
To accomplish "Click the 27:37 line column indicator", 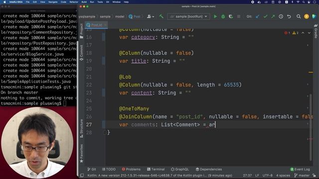I will 247,176.
